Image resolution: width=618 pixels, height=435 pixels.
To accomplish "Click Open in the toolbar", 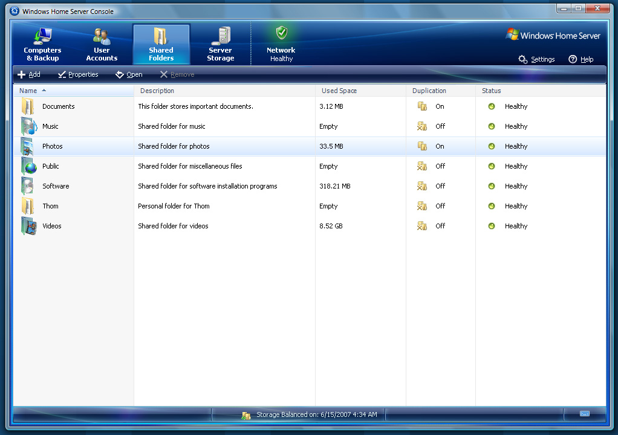I will click(129, 74).
